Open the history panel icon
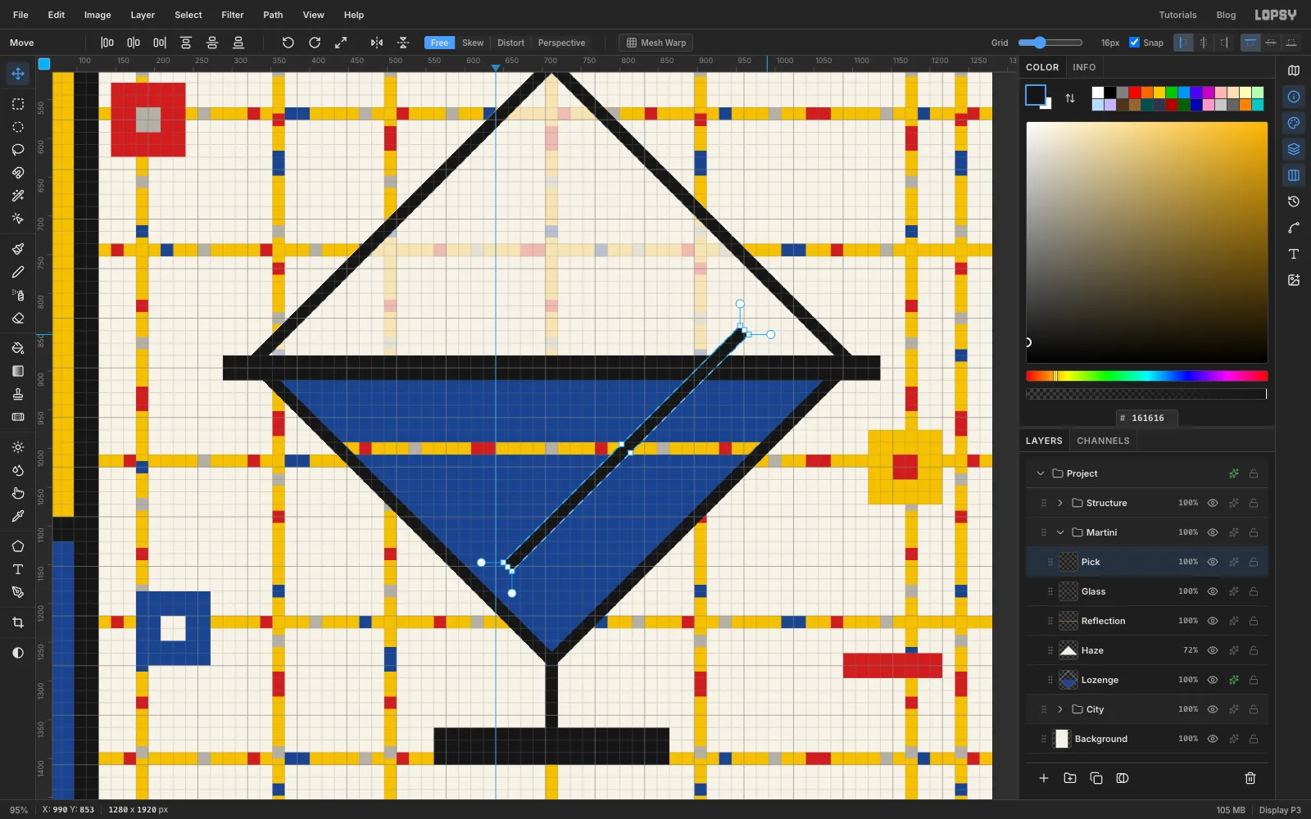 1294,201
